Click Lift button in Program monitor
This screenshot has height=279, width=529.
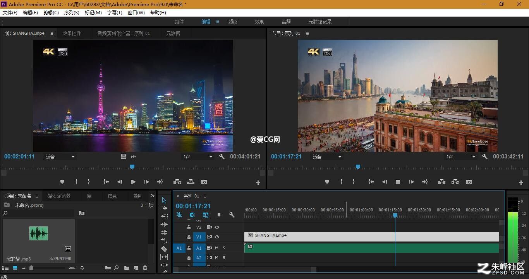tap(441, 182)
